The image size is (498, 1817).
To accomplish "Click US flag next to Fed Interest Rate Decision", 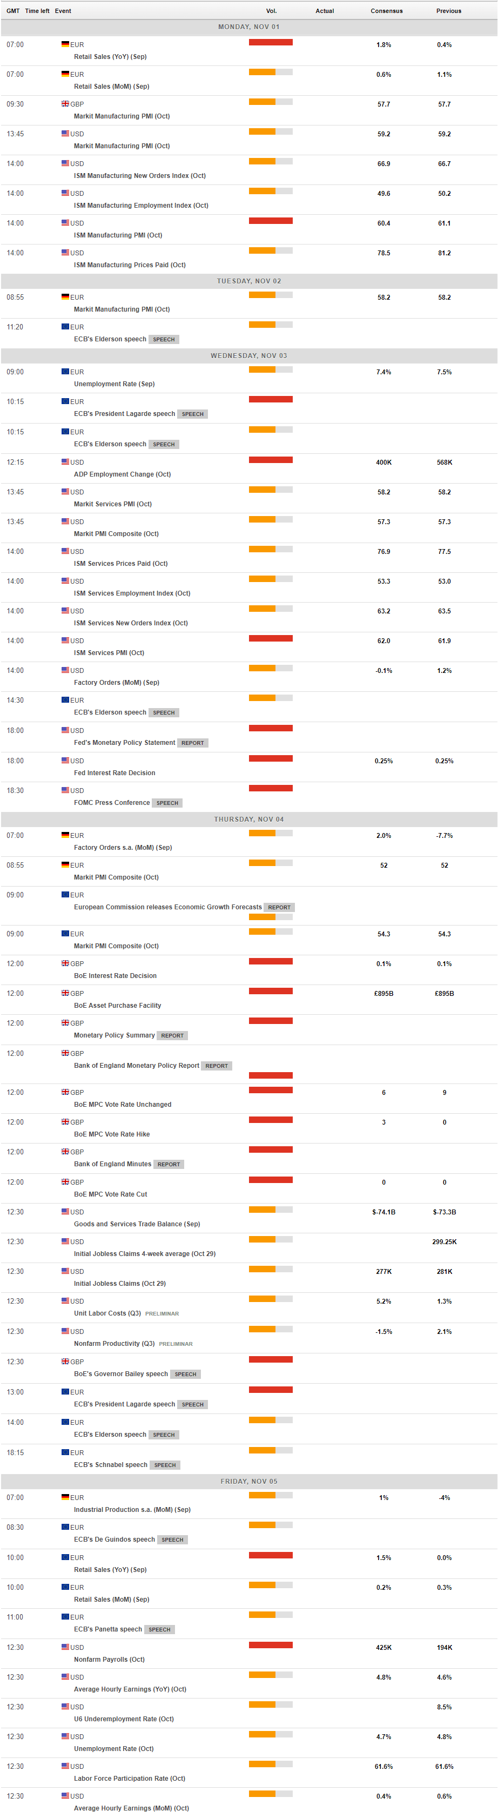I will click(x=65, y=761).
